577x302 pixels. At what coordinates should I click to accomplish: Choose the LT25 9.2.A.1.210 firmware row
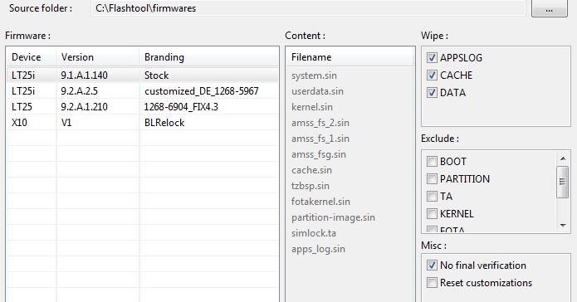coord(143,107)
